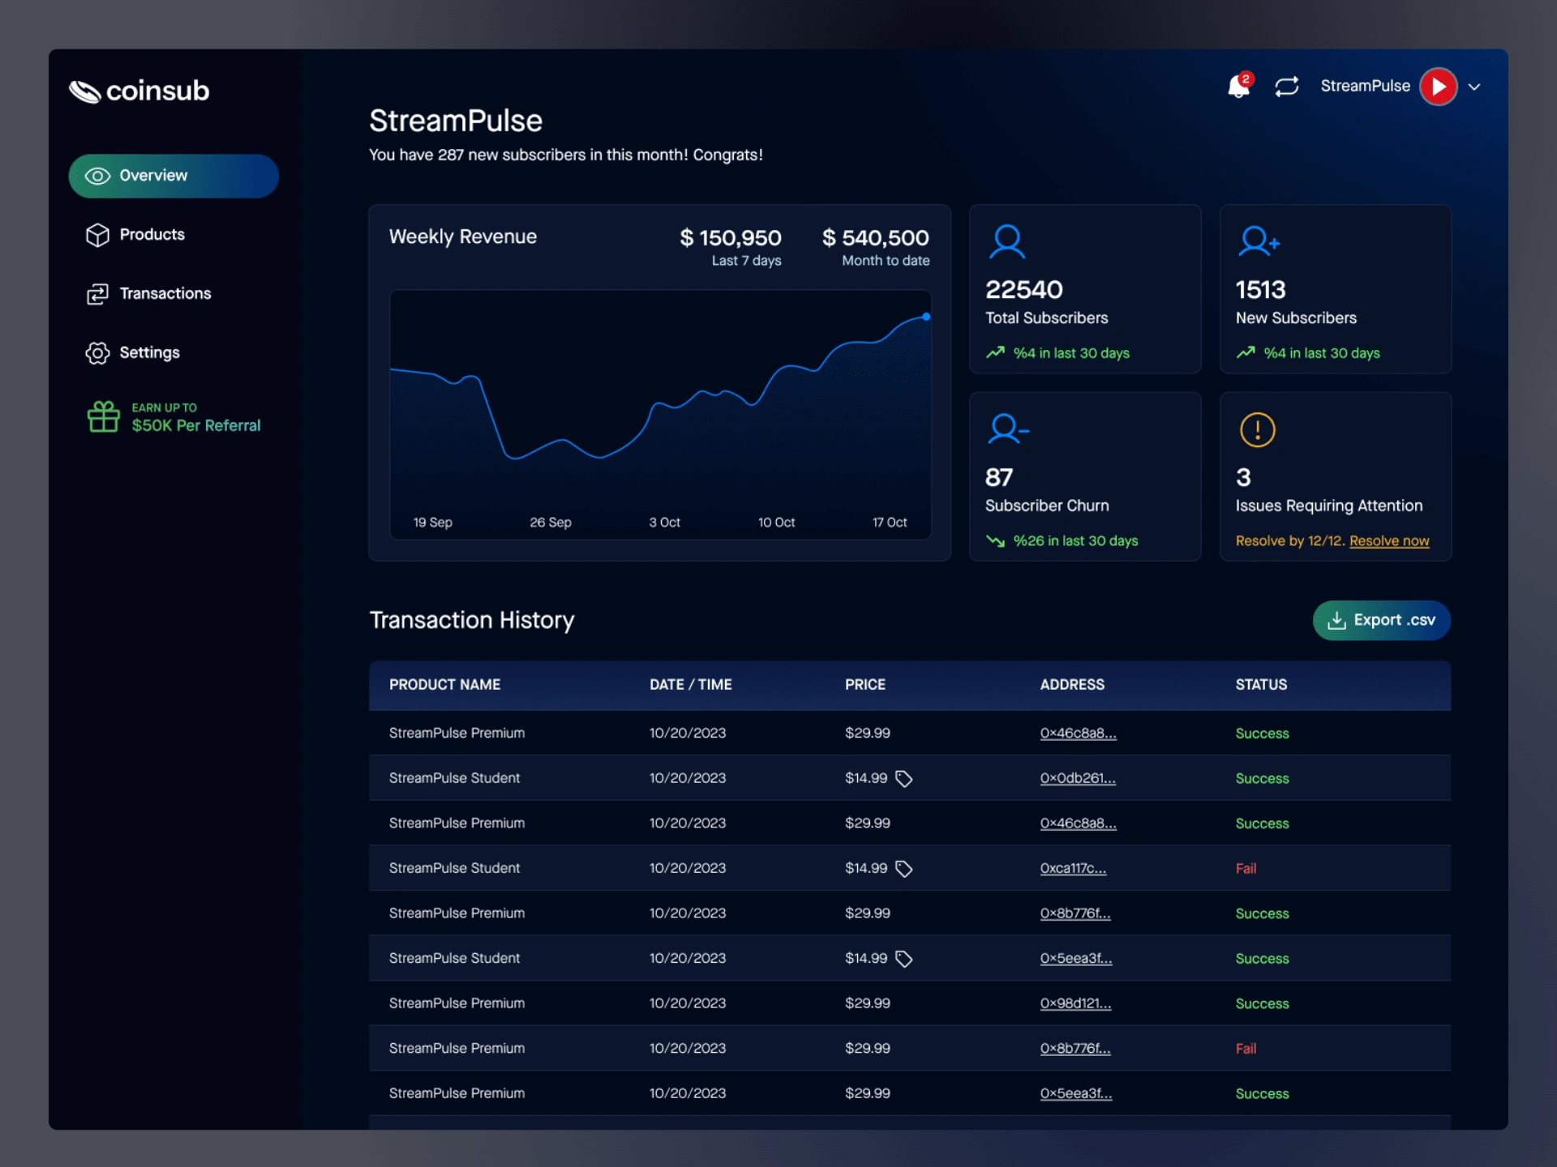Image resolution: width=1557 pixels, height=1167 pixels.
Task: Expand the StreamPulse account dropdown chevron
Action: [x=1474, y=87]
